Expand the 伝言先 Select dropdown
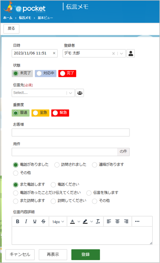 (70, 93)
